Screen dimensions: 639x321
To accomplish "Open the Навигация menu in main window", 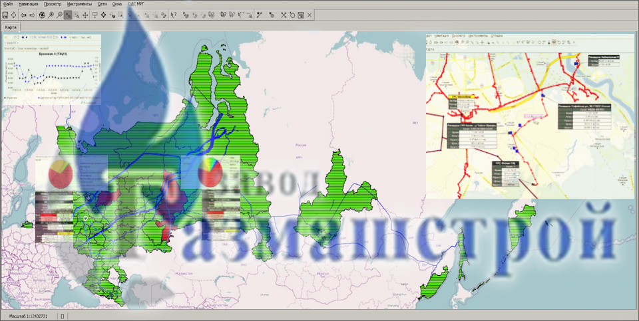I will pyautogui.click(x=29, y=4).
